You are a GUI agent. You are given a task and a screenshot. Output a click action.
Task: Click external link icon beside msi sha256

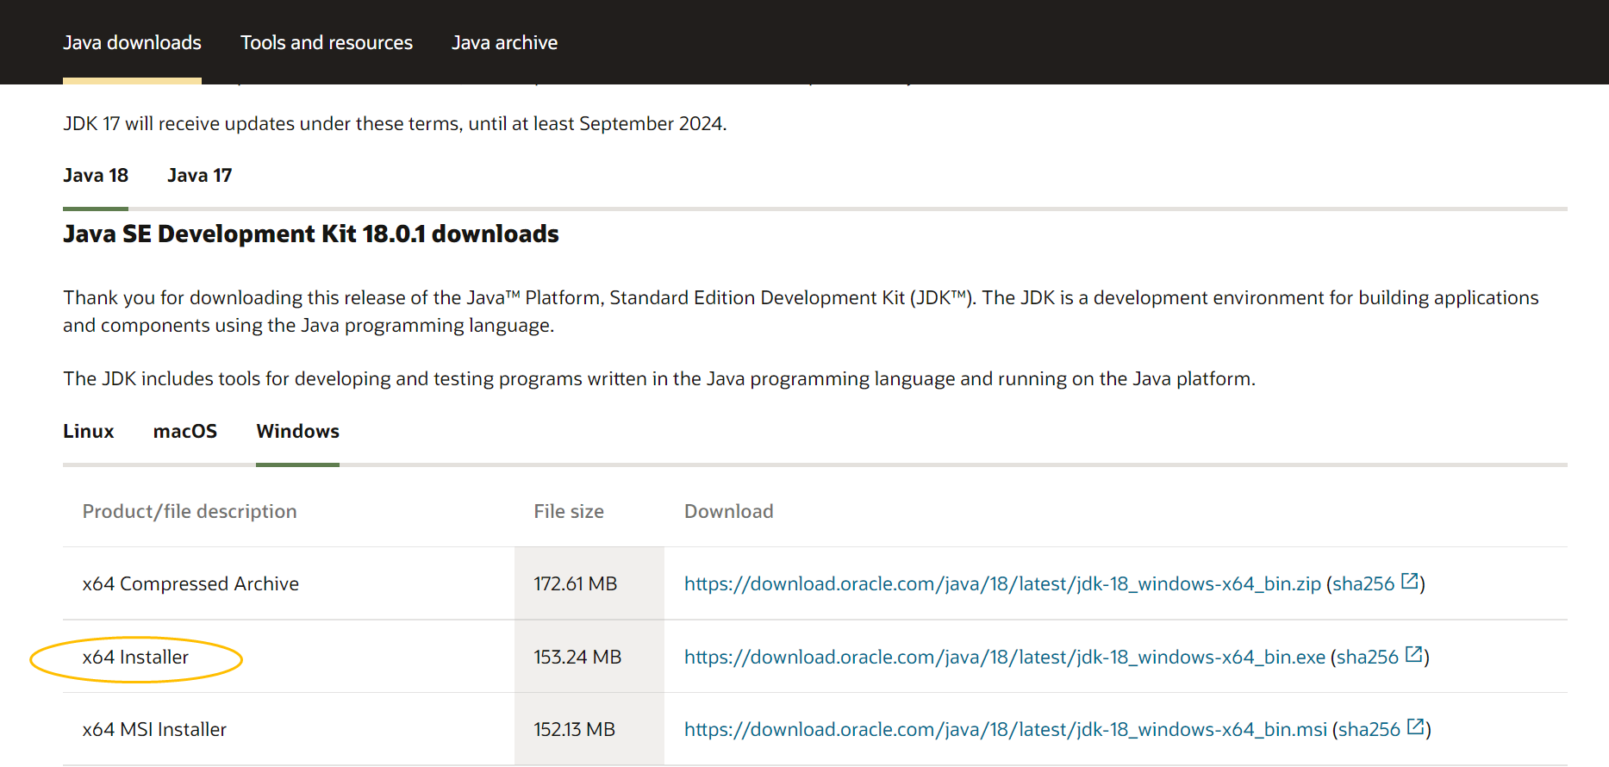[1416, 727]
